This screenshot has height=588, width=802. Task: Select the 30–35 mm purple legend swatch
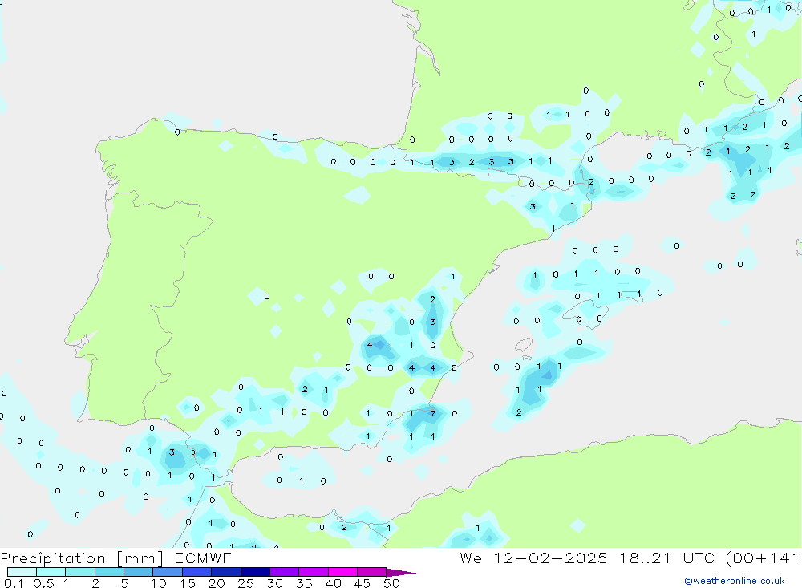(x=285, y=572)
